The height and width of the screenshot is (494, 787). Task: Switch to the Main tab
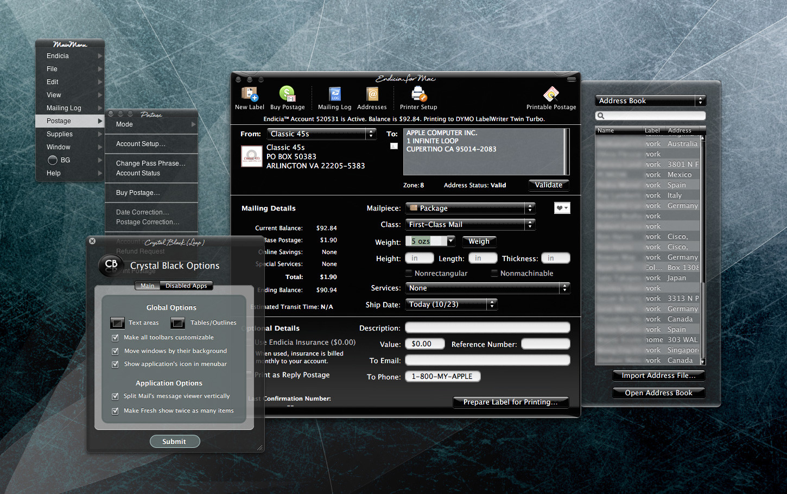(147, 286)
